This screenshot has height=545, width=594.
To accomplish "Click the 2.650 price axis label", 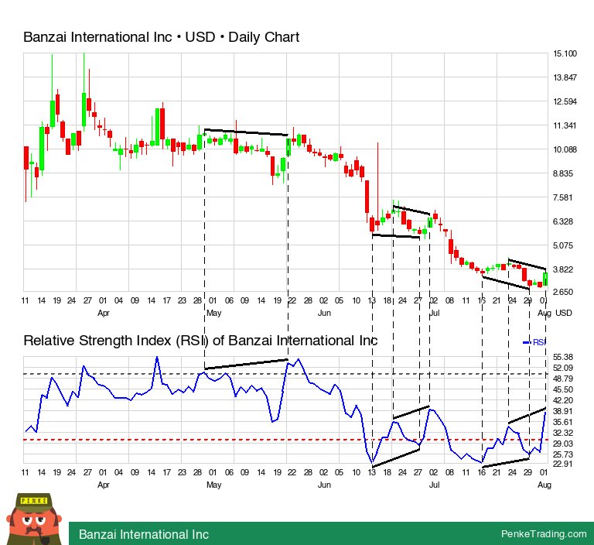I will coord(563,292).
